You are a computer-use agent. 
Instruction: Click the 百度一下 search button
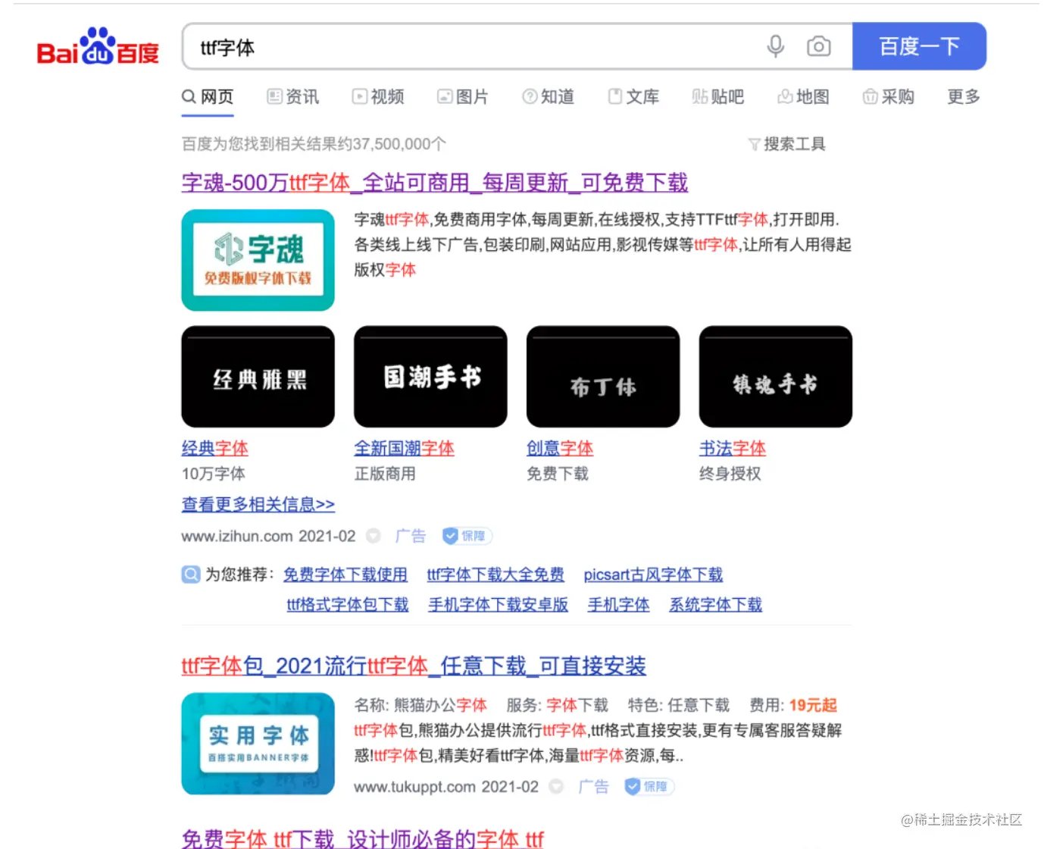(919, 47)
